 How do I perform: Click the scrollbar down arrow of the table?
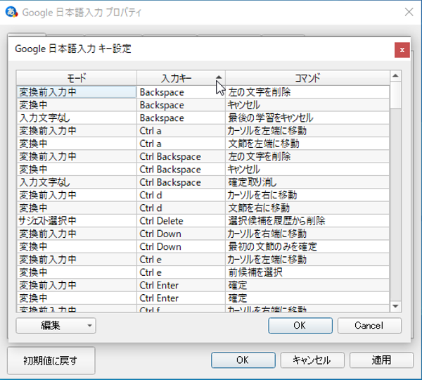click(x=395, y=306)
